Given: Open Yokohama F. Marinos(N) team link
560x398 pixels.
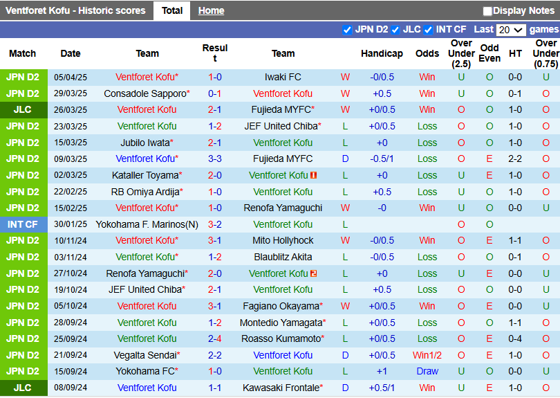Looking at the screenshot, I should [147, 224].
